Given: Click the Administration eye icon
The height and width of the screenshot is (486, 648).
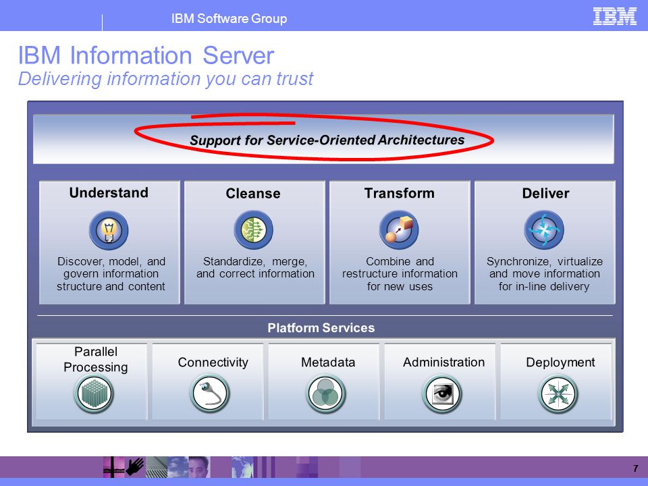Looking at the screenshot, I should coord(441,394).
